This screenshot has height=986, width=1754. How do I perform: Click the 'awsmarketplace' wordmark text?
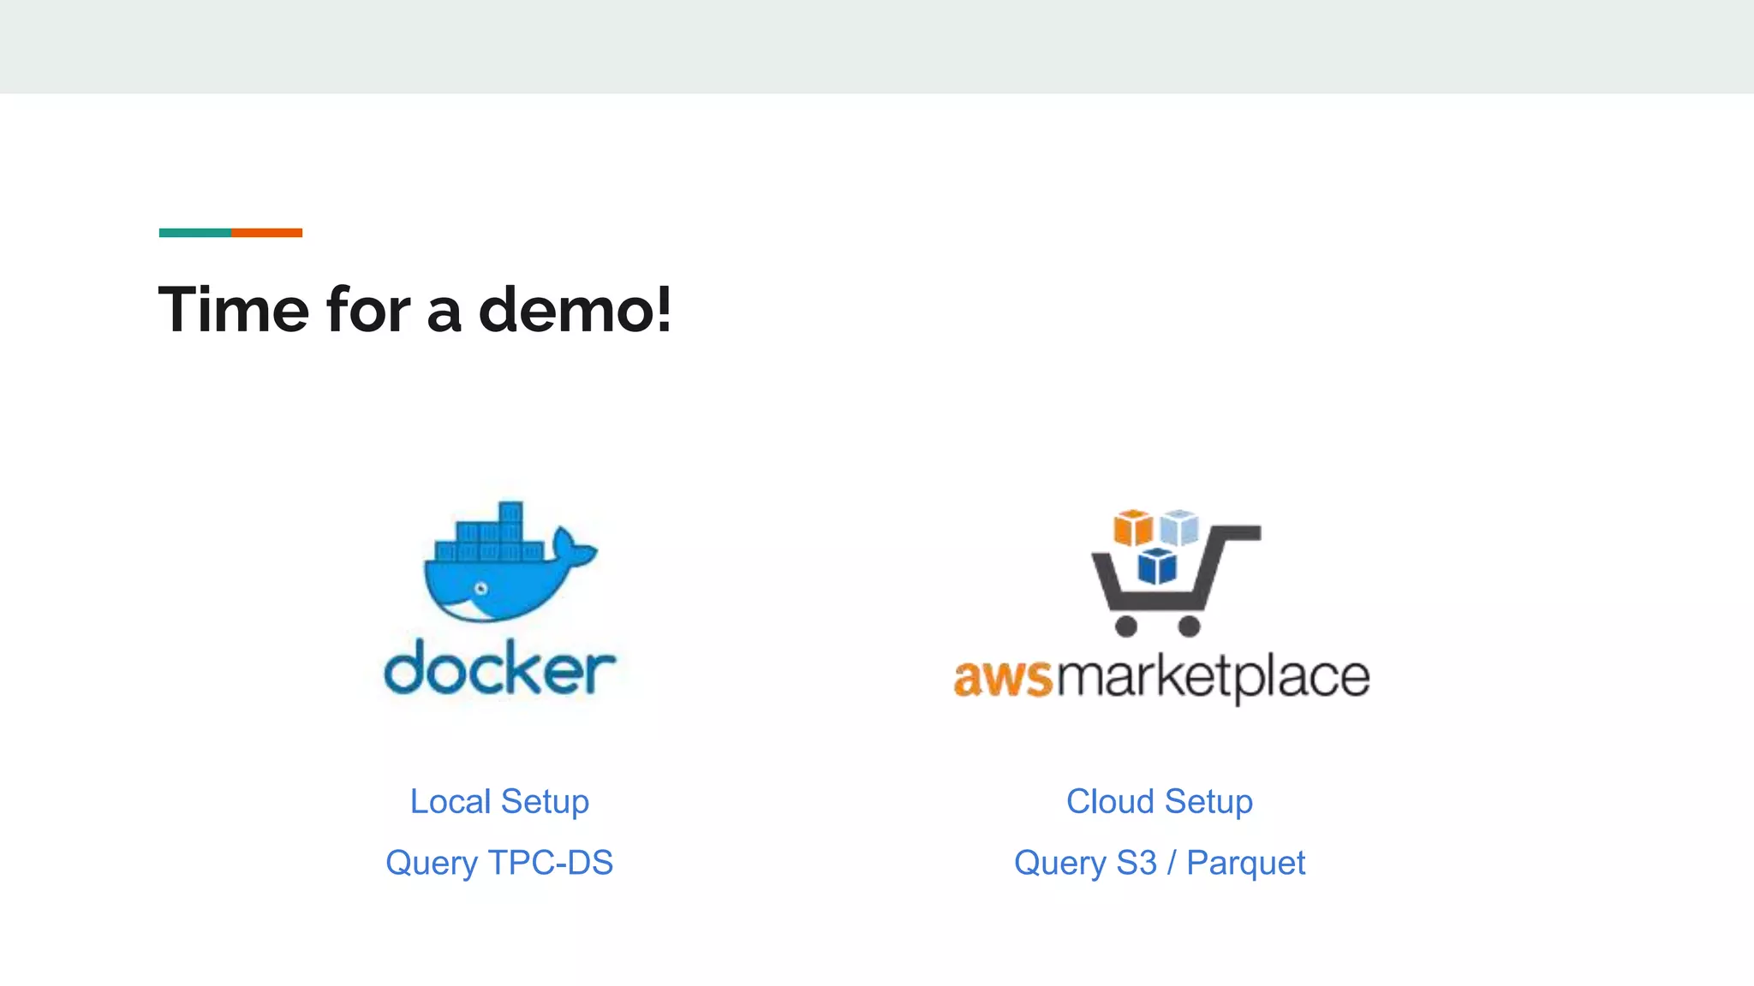(1161, 678)
